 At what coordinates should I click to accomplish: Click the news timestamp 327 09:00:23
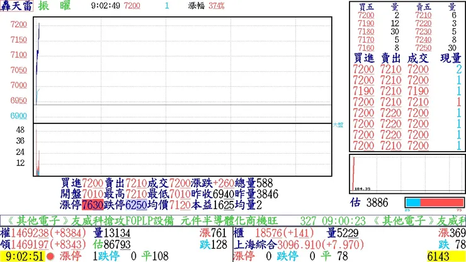332,221
